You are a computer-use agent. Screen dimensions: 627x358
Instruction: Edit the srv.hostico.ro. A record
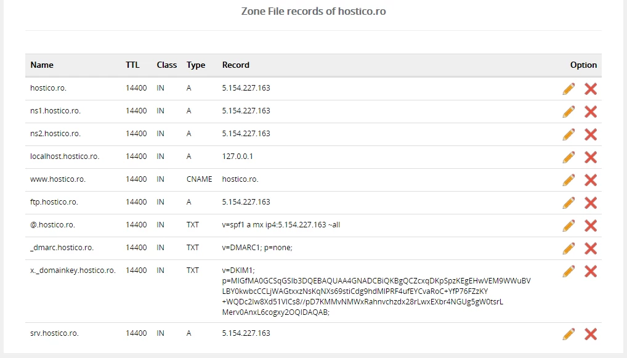point(568,334)
